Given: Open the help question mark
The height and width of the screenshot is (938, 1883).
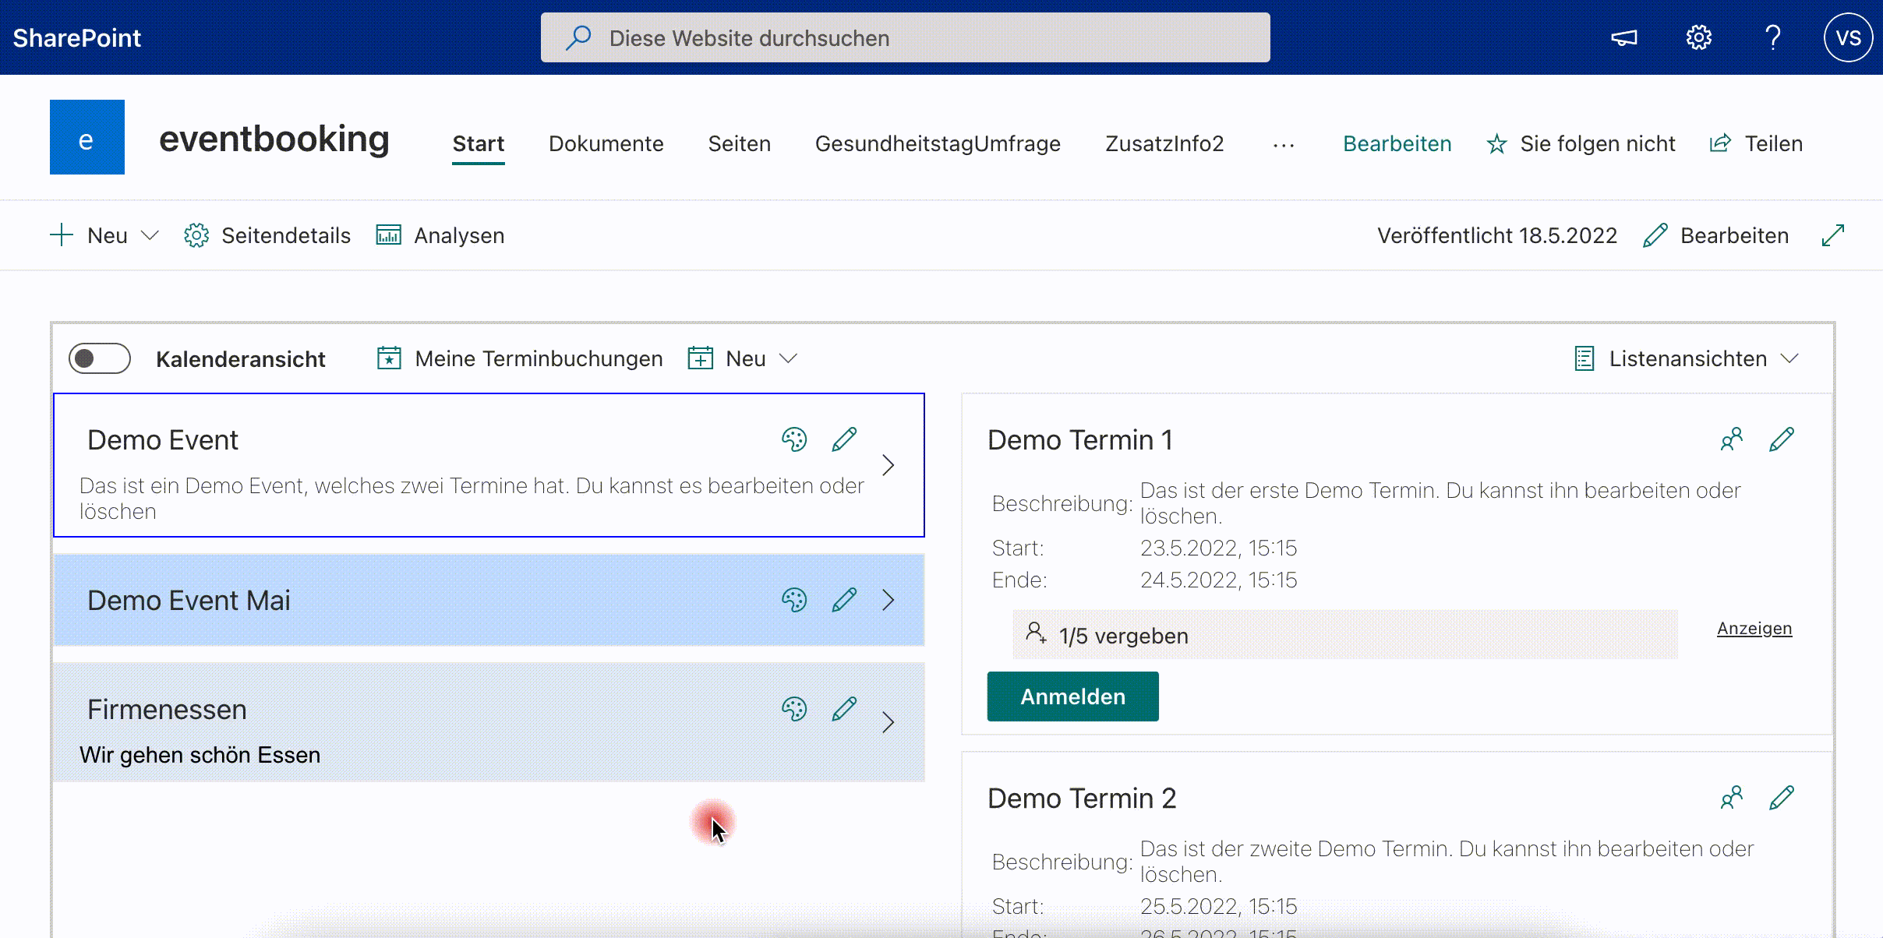Looking at the screenshot, I should coord(1773,37).
